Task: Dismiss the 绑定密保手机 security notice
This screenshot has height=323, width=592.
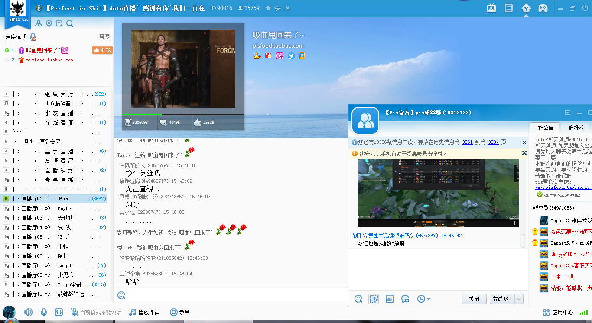Action: pyautogui.click(x=524, y=153)
